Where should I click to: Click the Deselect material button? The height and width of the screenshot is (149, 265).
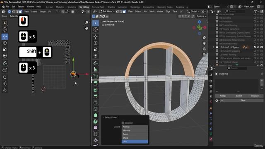[255, 96]
